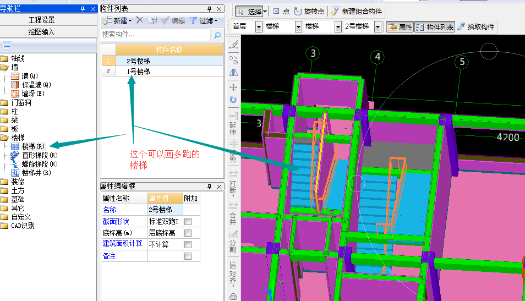Pin the 构件列表 panel
525x301 pixels.
tap(209, 9)
